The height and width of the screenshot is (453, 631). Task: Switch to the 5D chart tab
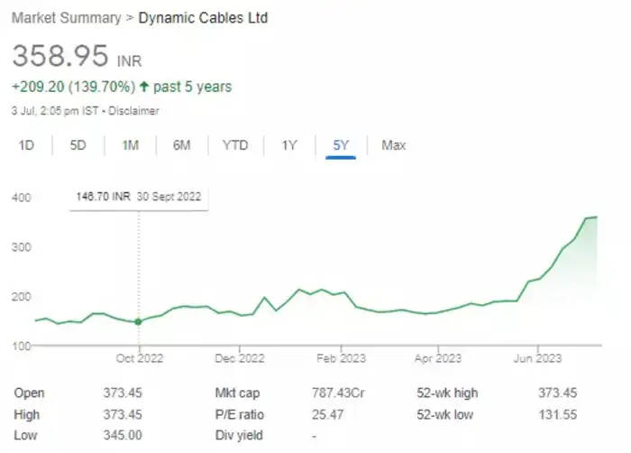[78, 145]
